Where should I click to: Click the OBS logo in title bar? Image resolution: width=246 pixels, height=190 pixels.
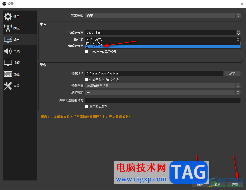(x=4, y=4)
